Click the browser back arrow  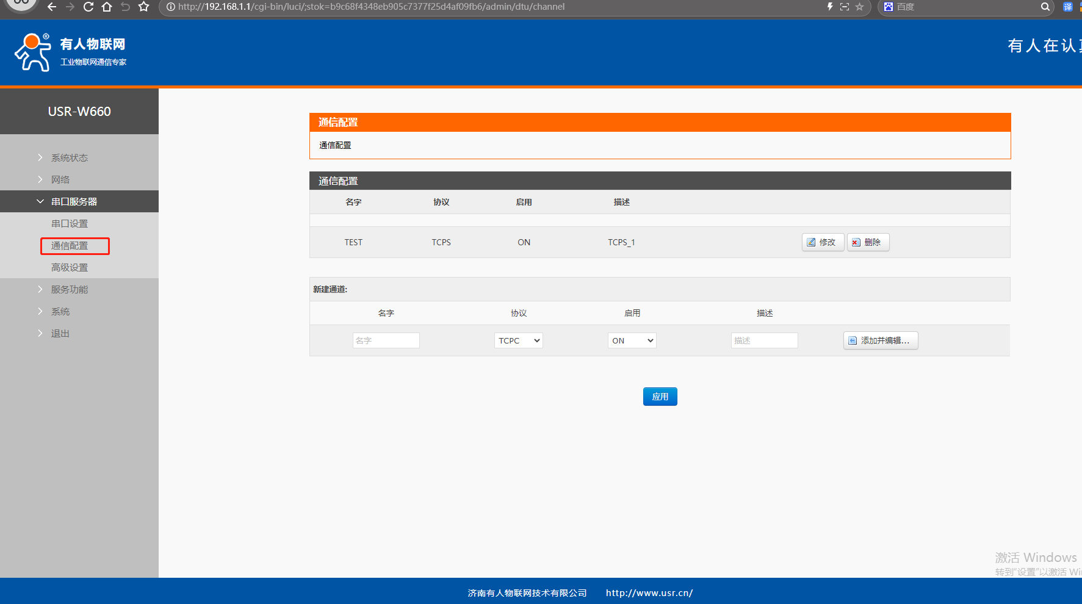click(x=52, y=7)
